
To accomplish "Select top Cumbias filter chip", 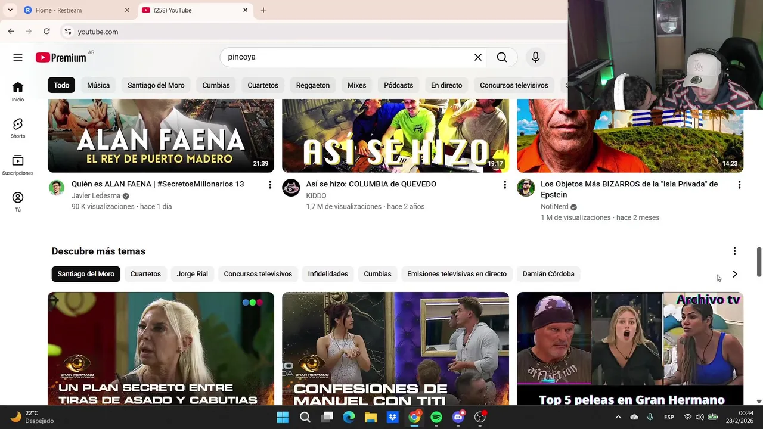I will [216, 85].
